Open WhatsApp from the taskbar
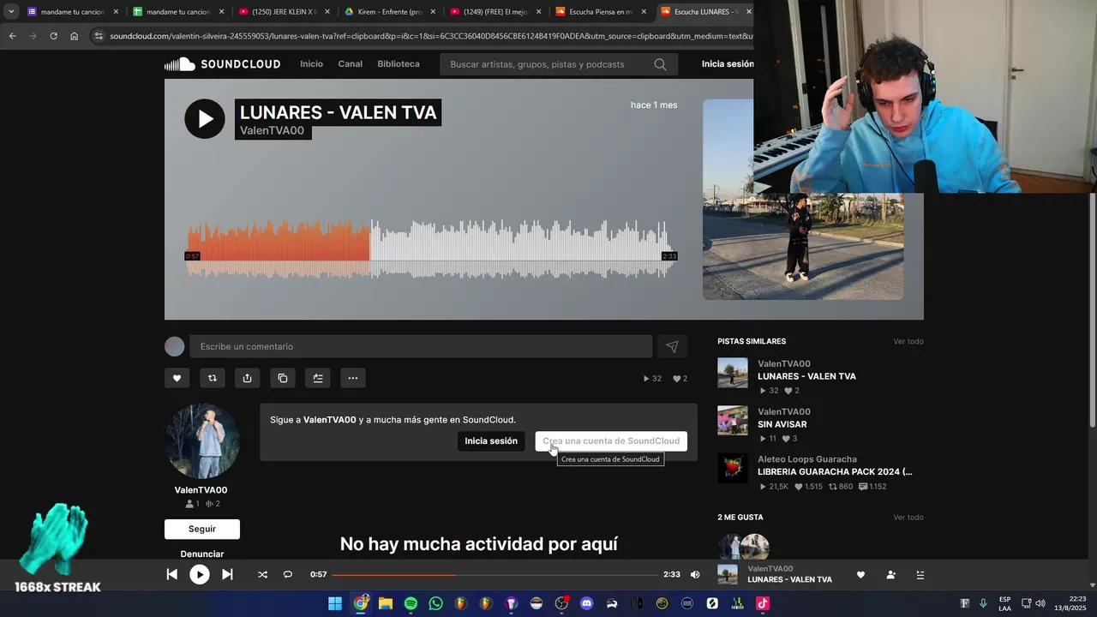Viewport: 1097px width, 617px height. 435,603
